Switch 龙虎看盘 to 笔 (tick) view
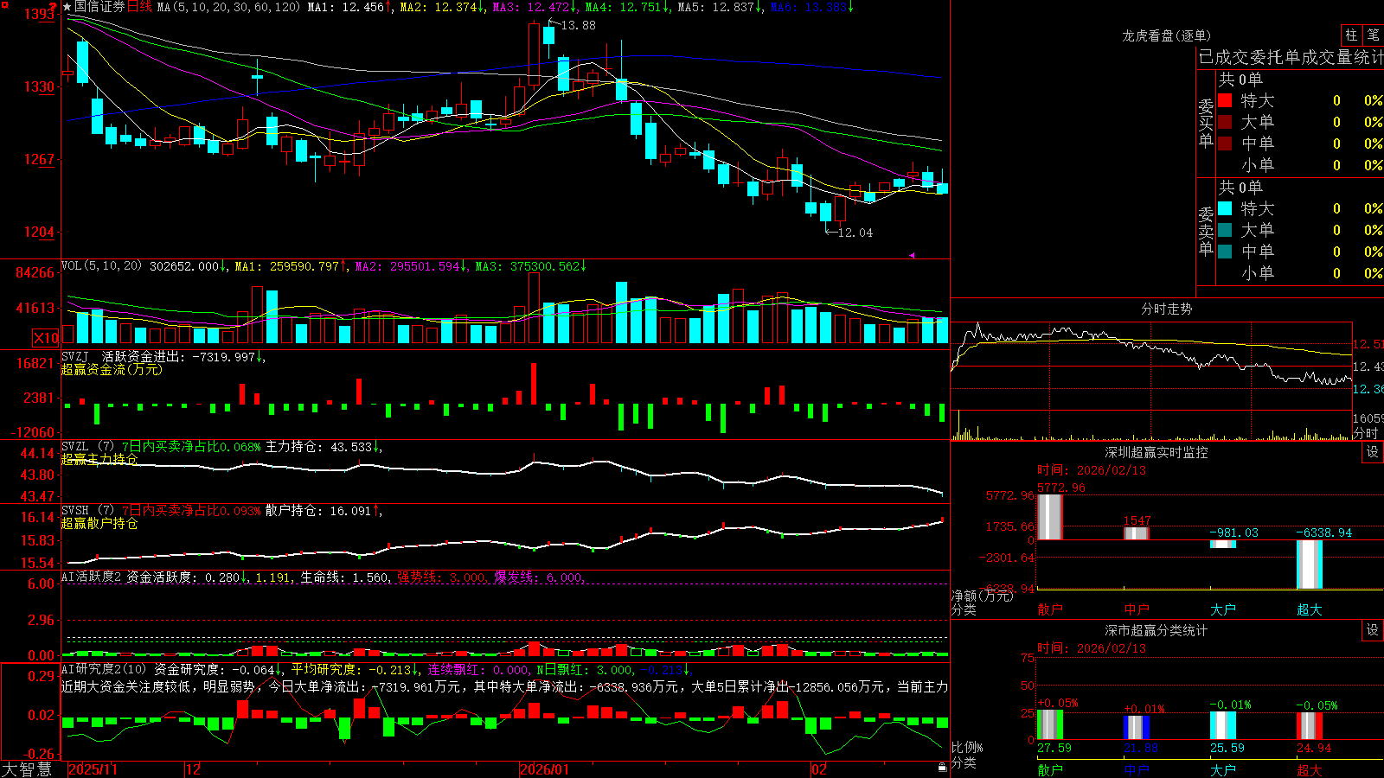1384x778 pixels. coord(1374,35)
